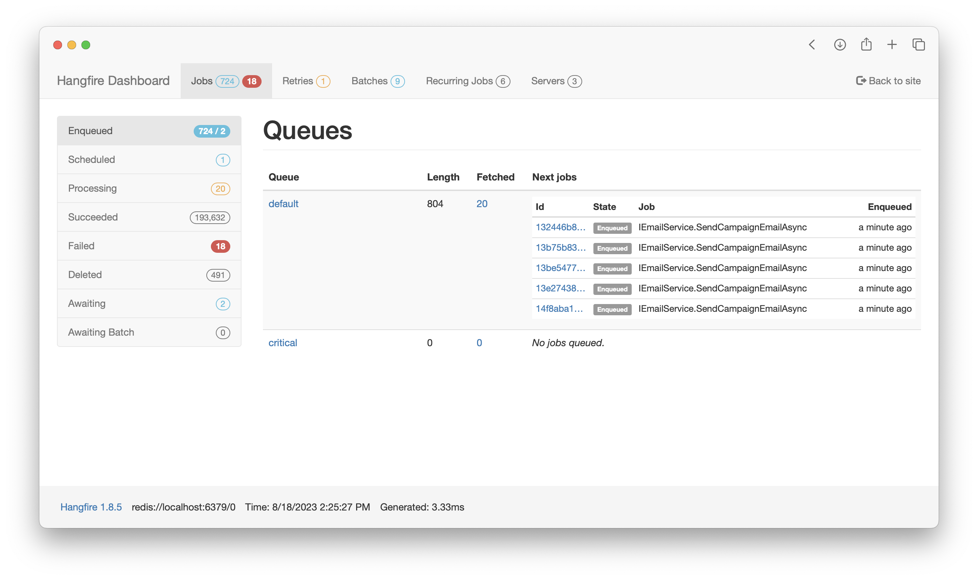The width and height of the screenshot is (978, 580).
Task: Click the Length column header
Action: pos(443,177)
